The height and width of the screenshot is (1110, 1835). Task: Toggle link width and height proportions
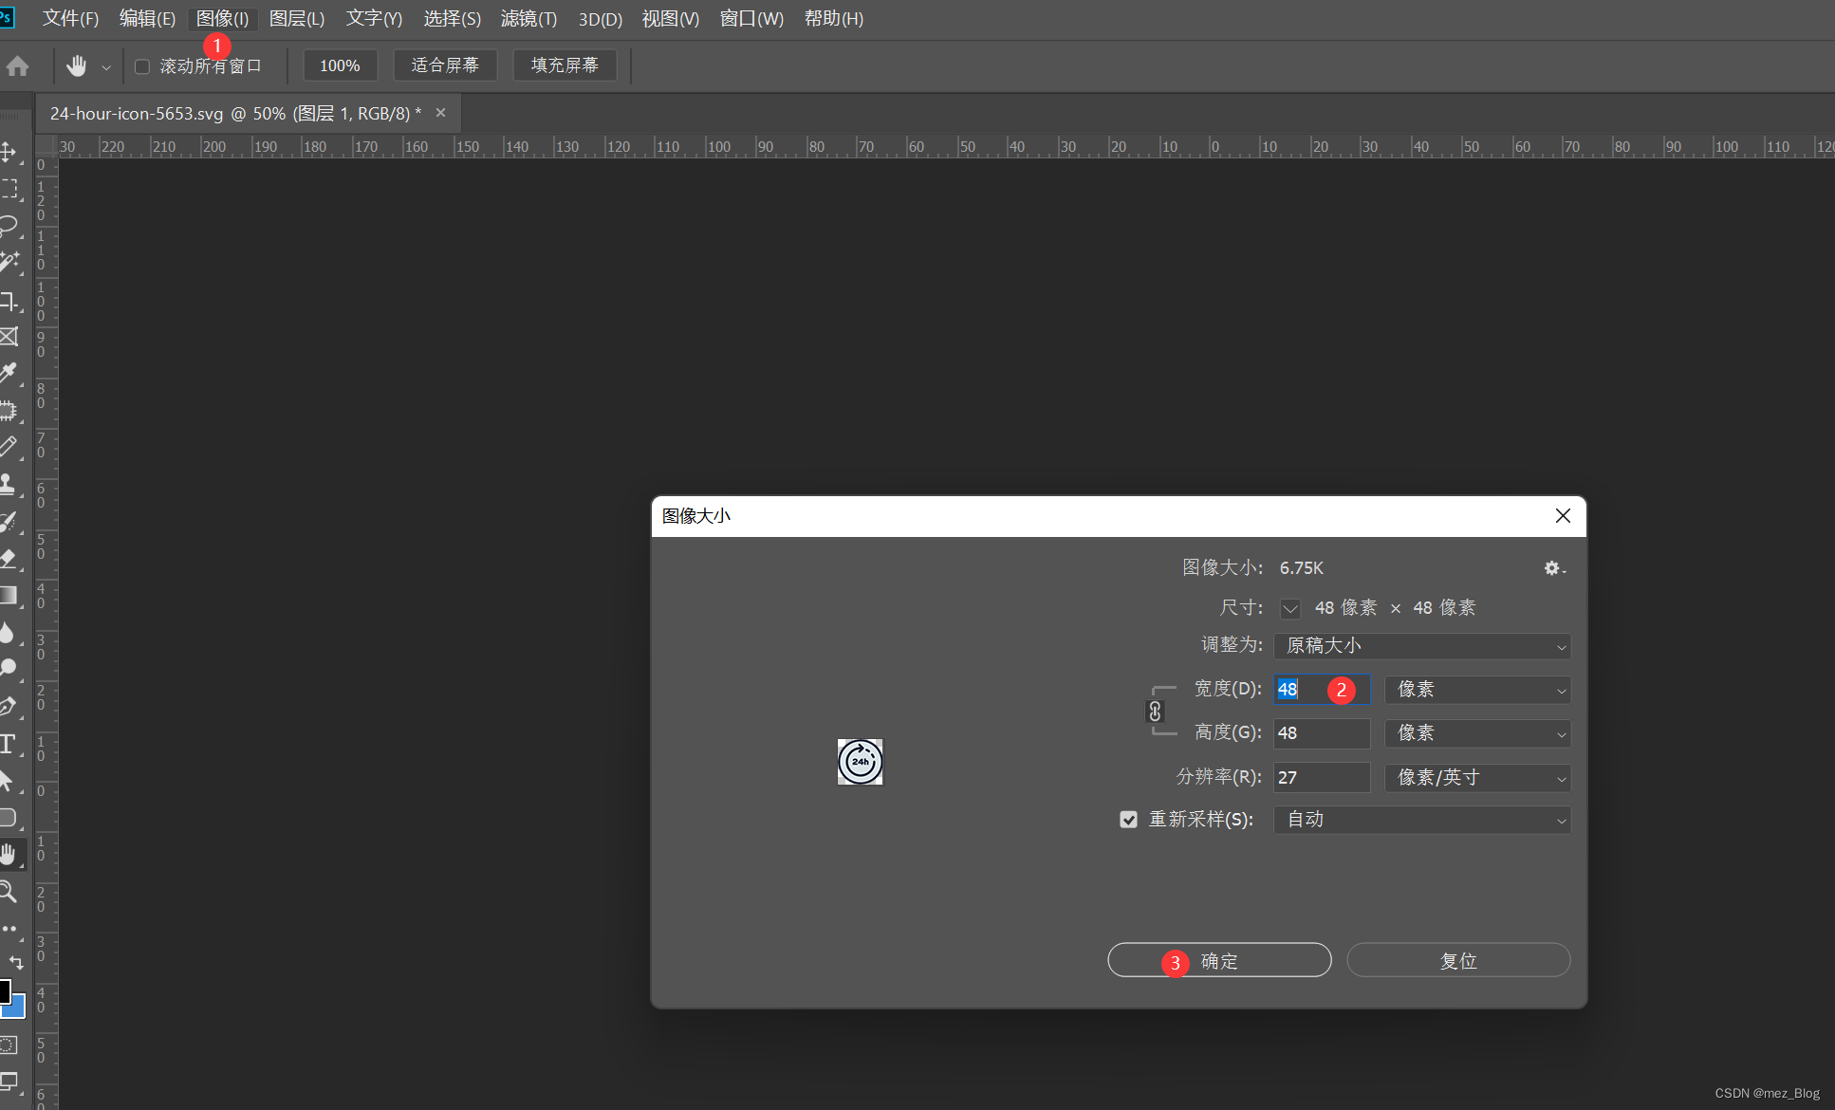point(1154,711)
